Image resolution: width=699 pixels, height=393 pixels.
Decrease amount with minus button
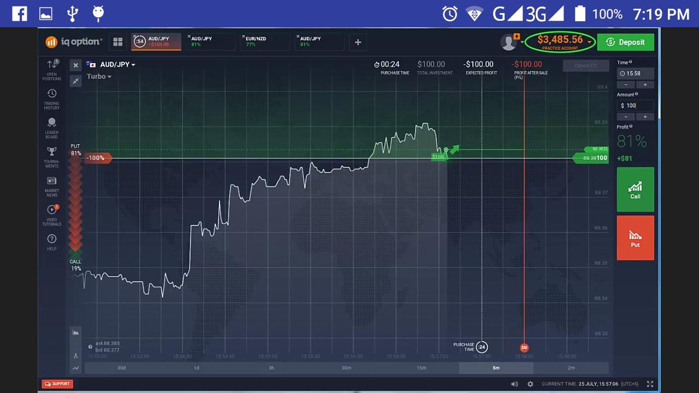(626, 117)
